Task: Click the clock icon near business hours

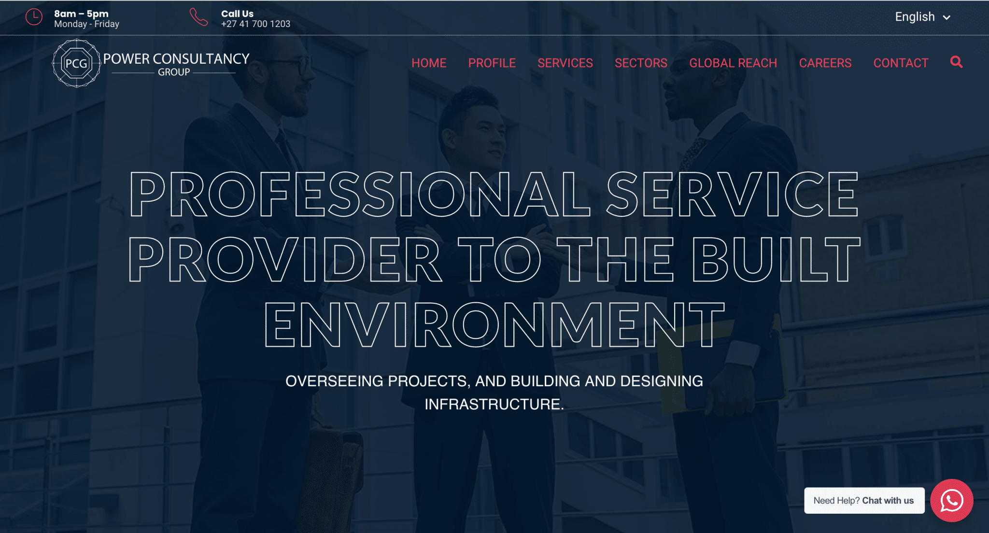Action: coord(34,17)
